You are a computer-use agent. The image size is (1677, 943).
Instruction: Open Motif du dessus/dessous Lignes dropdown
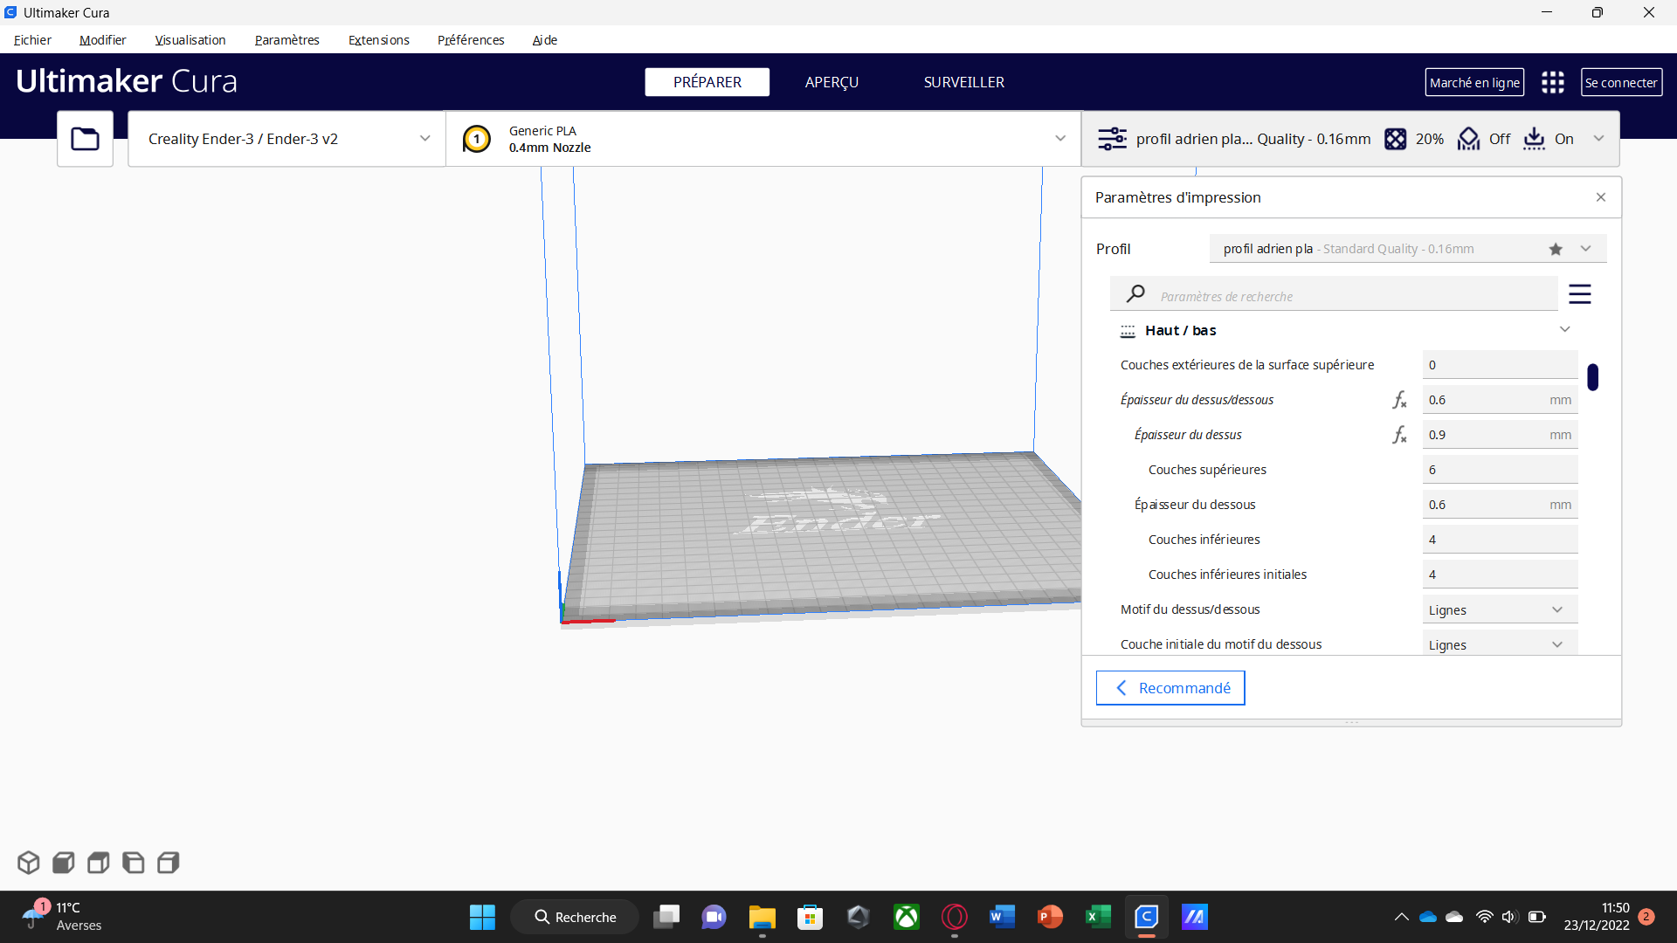pos(1498,609)
